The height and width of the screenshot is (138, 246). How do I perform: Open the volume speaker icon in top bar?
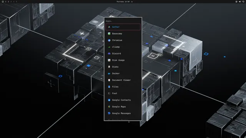(240, 2)
